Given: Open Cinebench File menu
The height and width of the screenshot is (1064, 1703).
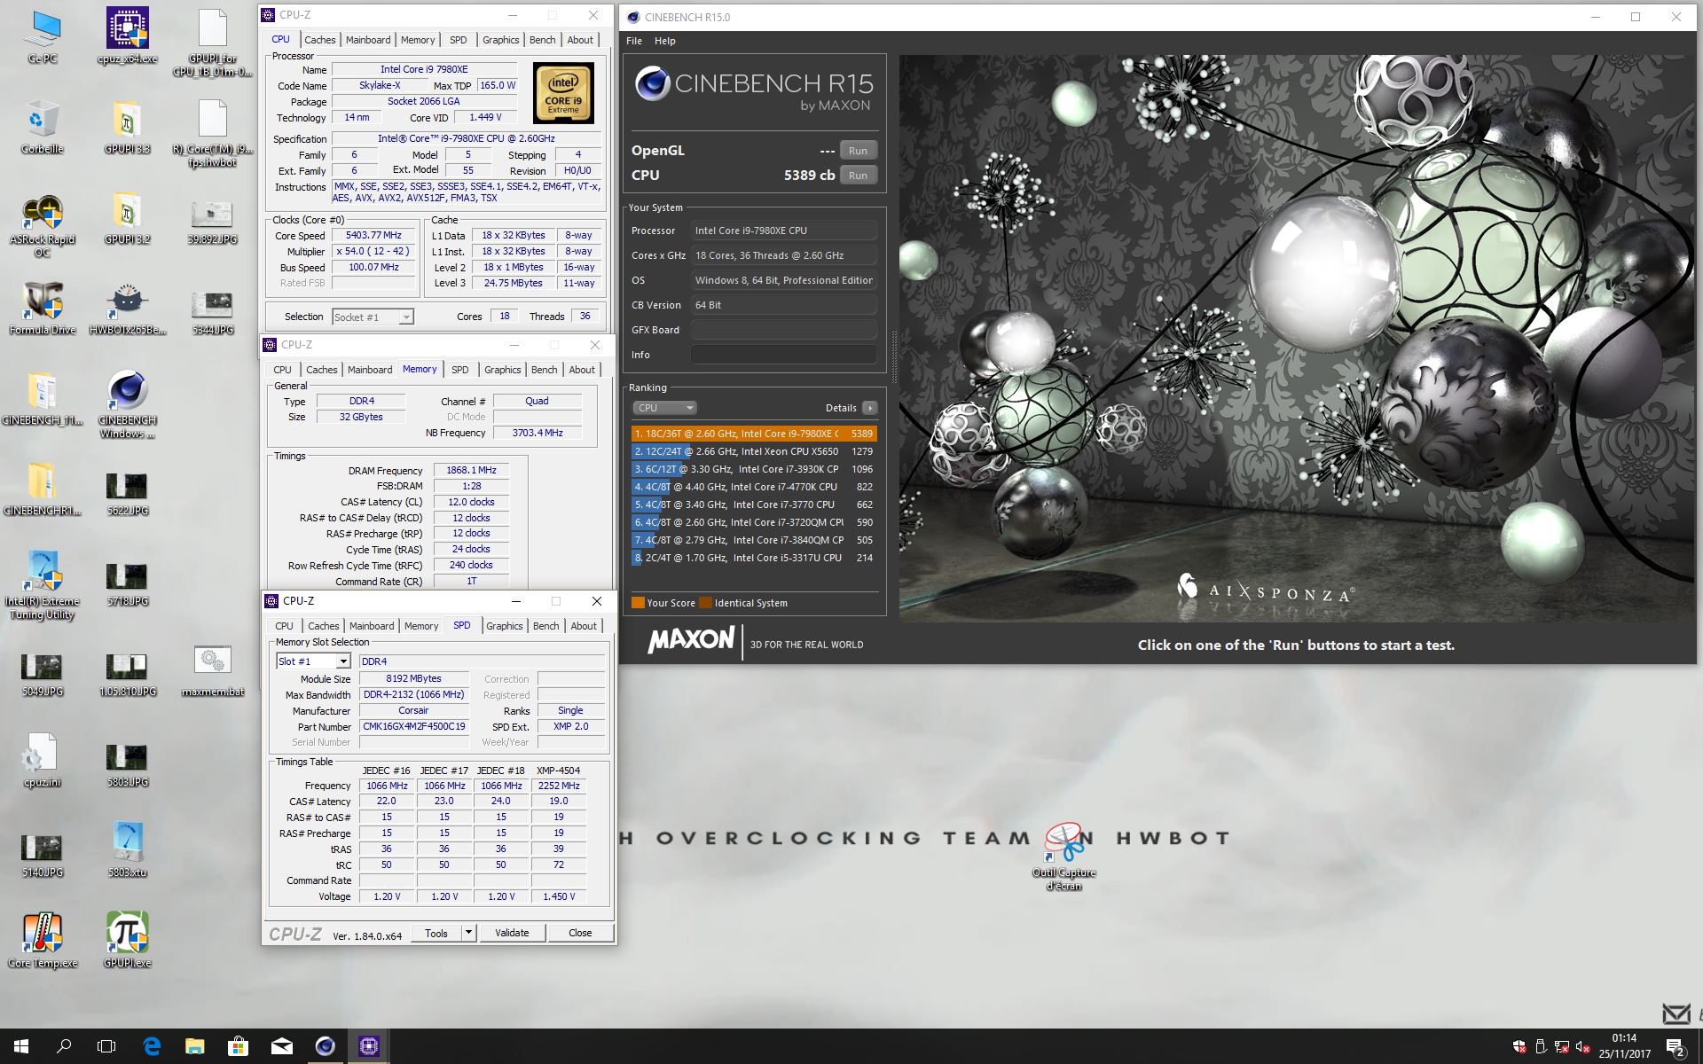Looking at the screenshot, I should pos(634,41).
